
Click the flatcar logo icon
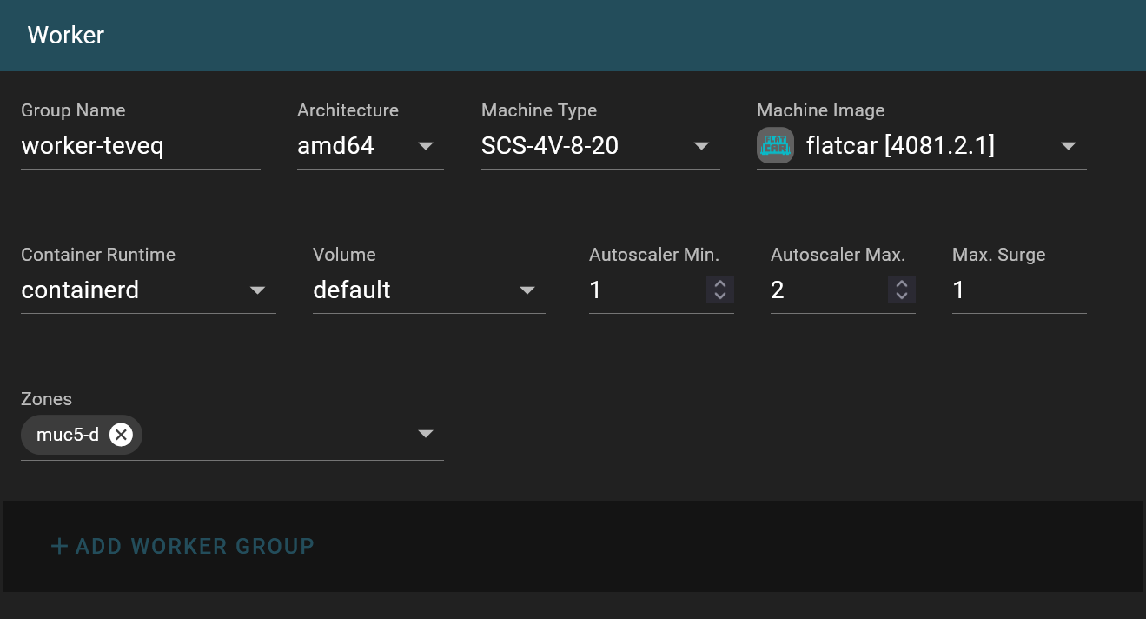pyautogui.click(x=775, y=145)
